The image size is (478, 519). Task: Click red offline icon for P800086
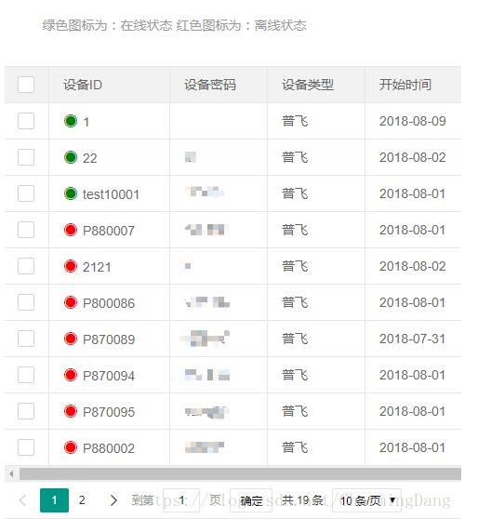71,302
